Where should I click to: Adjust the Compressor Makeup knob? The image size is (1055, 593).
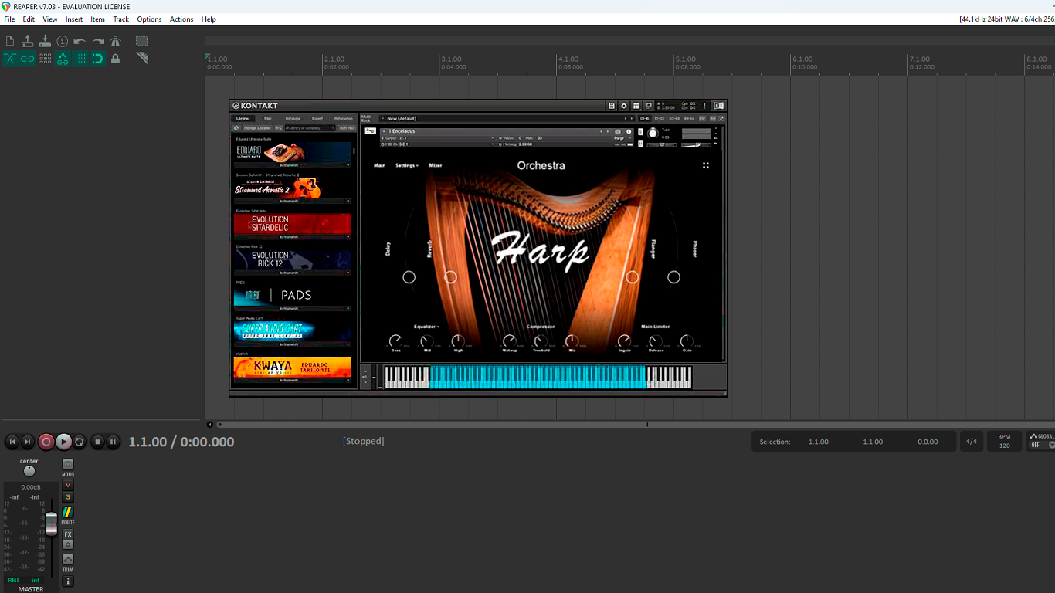tap(510, 341)
